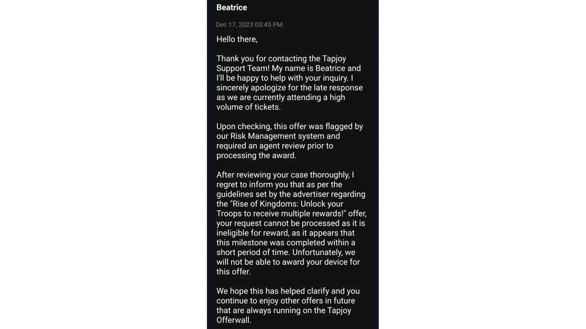Click the Dec 17, 2023 timestamp
The width and height of the screenshot is (586, 329).
tap(249, 25)
